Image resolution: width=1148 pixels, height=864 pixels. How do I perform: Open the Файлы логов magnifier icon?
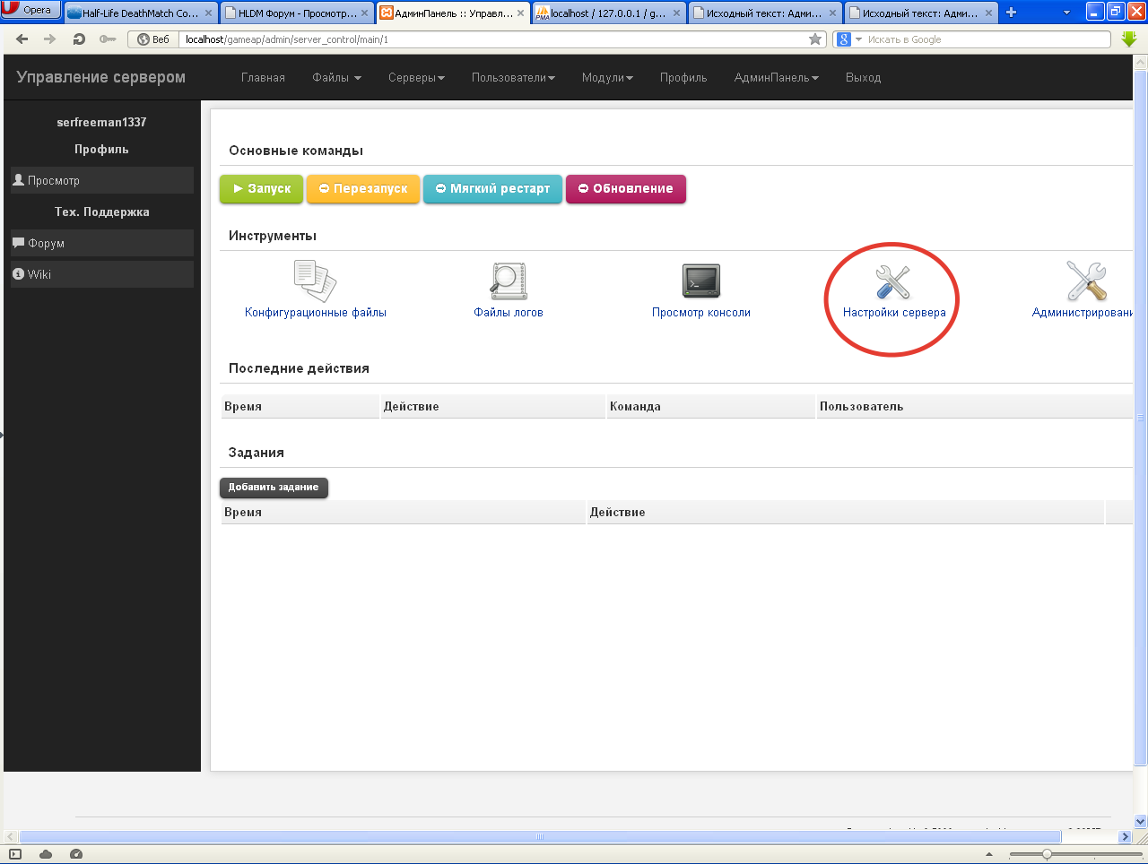coord(508,281)
